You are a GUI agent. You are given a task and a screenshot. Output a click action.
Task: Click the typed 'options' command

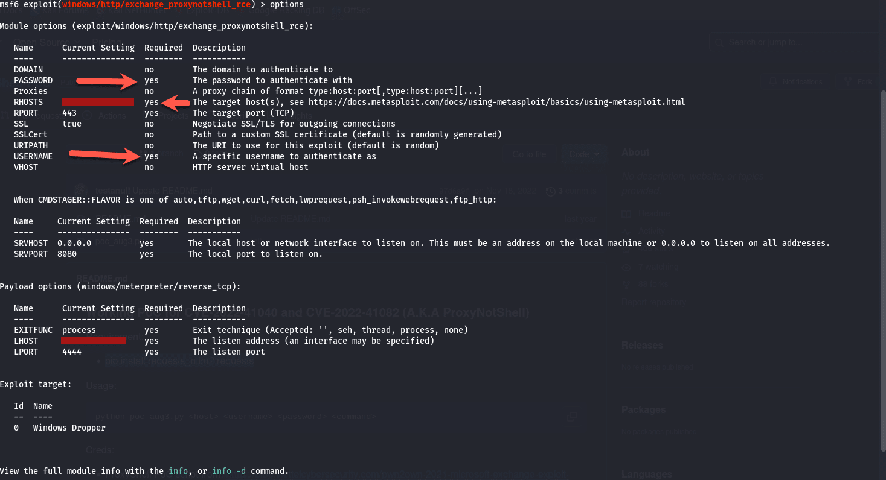287,5
